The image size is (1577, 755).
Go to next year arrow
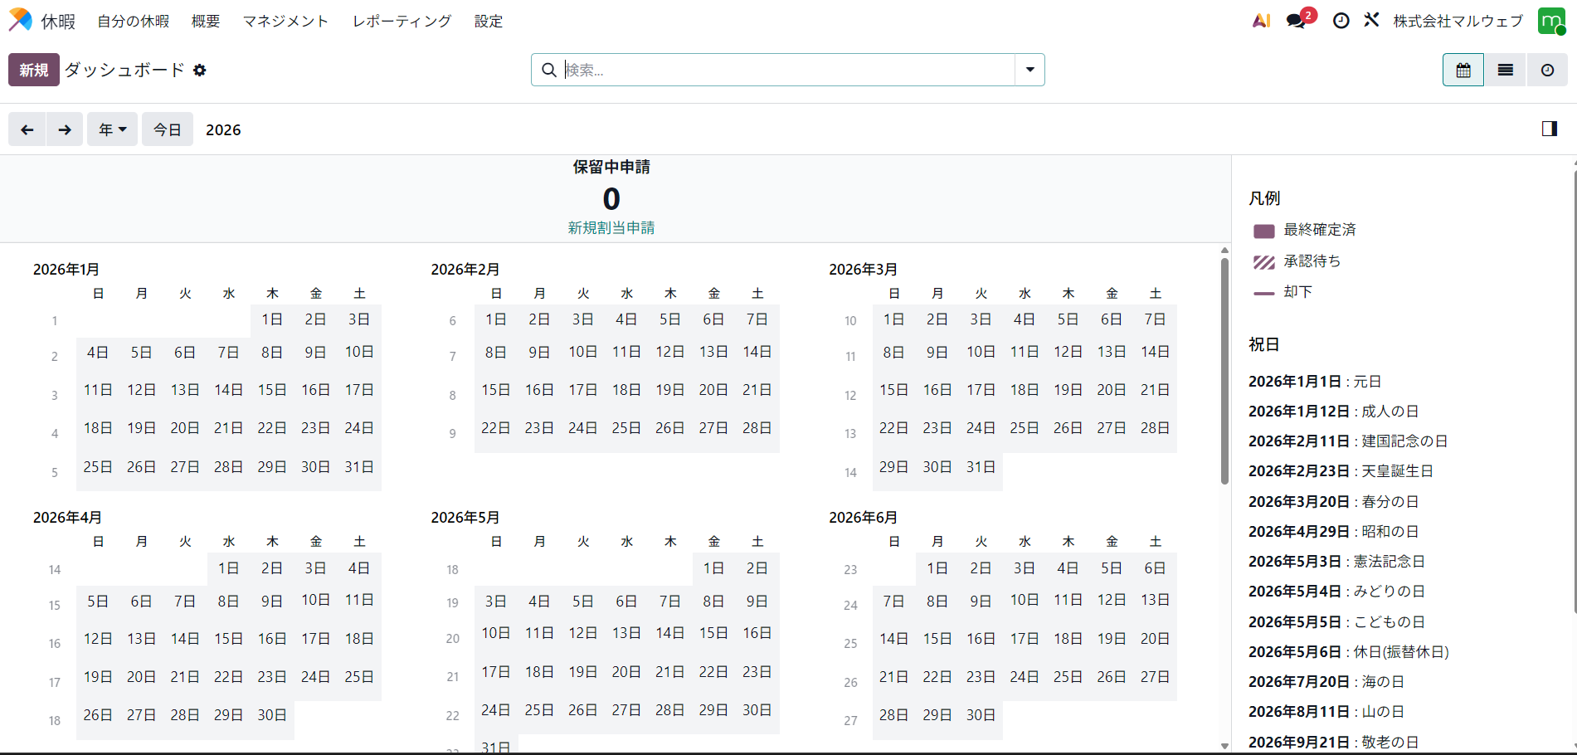click(x=65, y=129)
